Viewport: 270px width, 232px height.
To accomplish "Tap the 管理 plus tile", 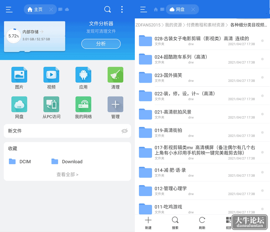I will click(115, 108).
